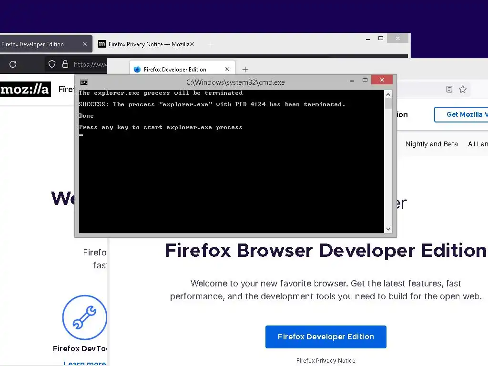
Task: Minimize the cmd.exe window
Action: [x=352, y=80]
